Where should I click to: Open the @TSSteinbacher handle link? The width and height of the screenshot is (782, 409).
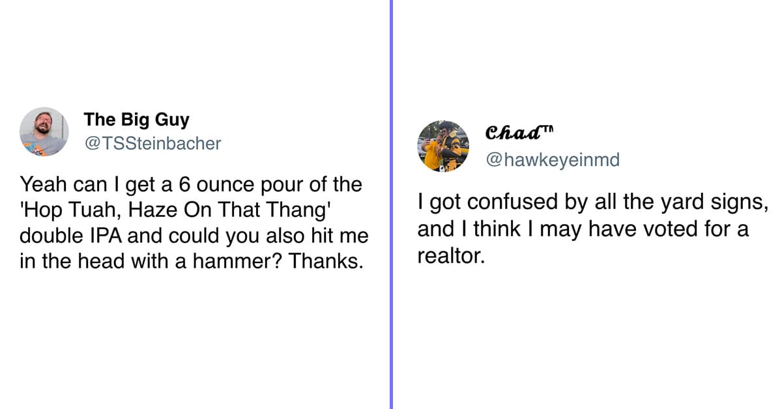(x=152, y=144)
